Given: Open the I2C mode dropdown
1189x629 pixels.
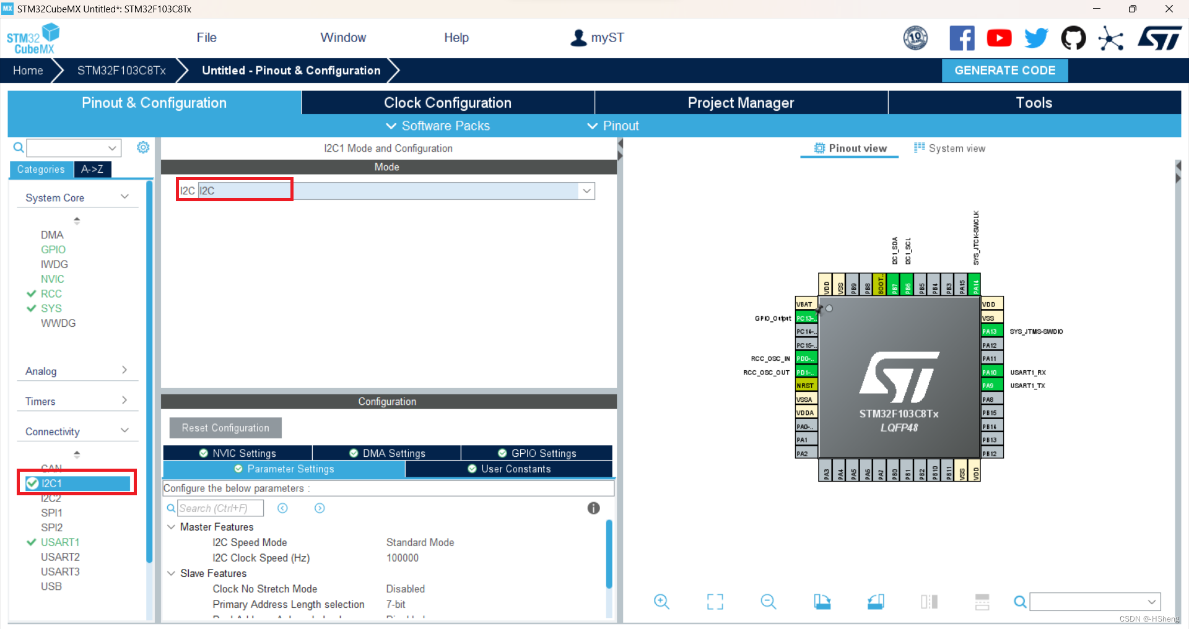Looking at the screenshot, I should coord(586,191).
